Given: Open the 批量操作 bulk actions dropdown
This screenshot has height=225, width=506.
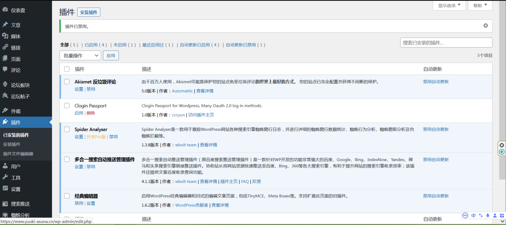Looking at the screenshot, I should tap(81, 56).
